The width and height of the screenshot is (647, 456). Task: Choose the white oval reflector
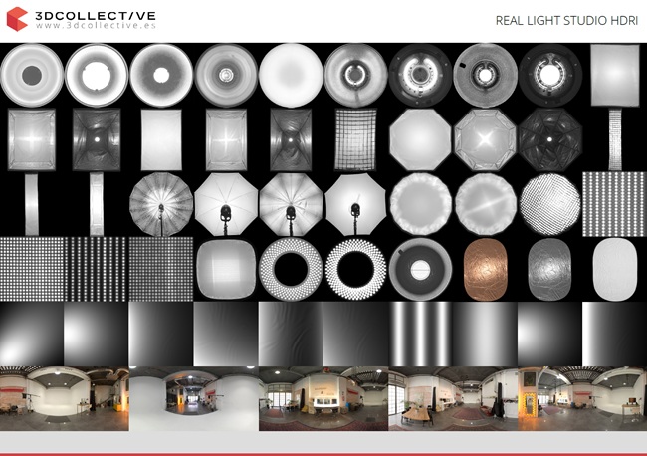point(615,269)
